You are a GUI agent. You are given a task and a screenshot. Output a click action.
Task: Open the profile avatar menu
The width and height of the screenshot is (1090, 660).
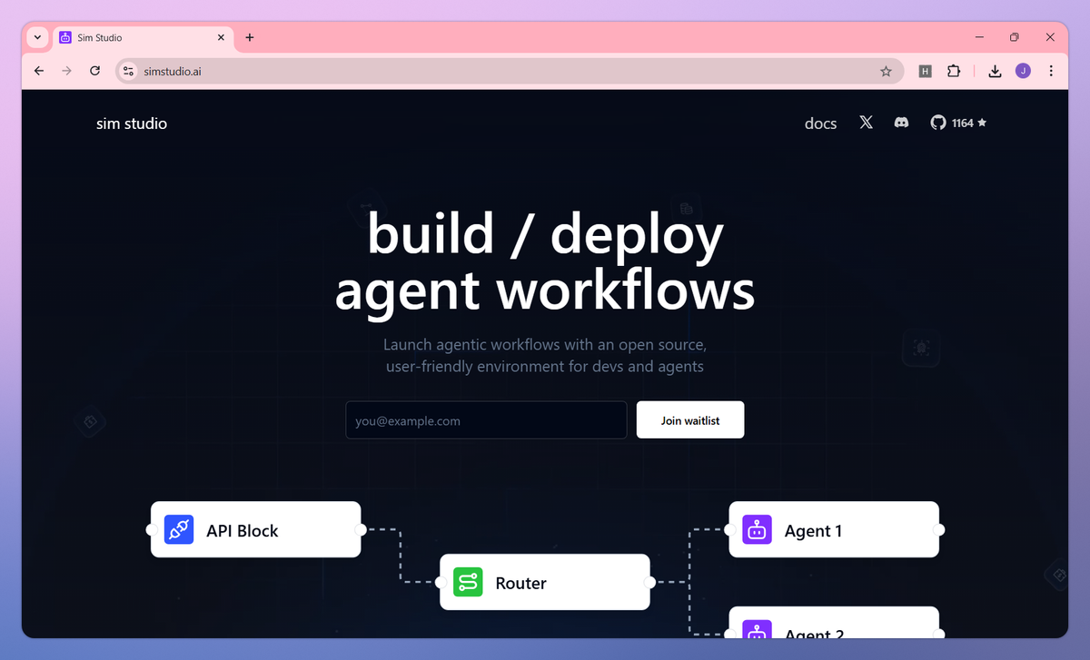coord(1023,71)
